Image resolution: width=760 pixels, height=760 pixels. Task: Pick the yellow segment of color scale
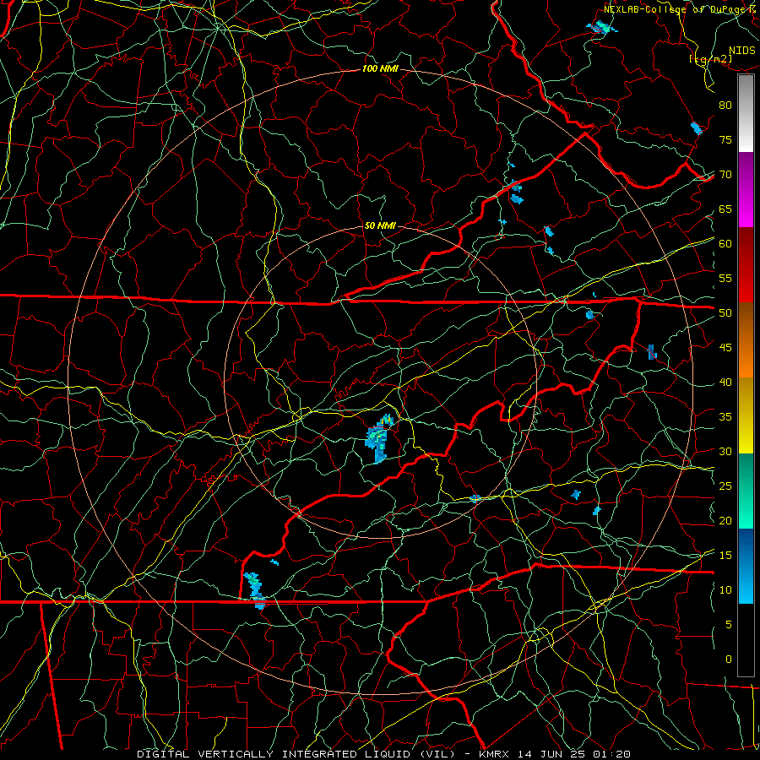coord(746,415)
